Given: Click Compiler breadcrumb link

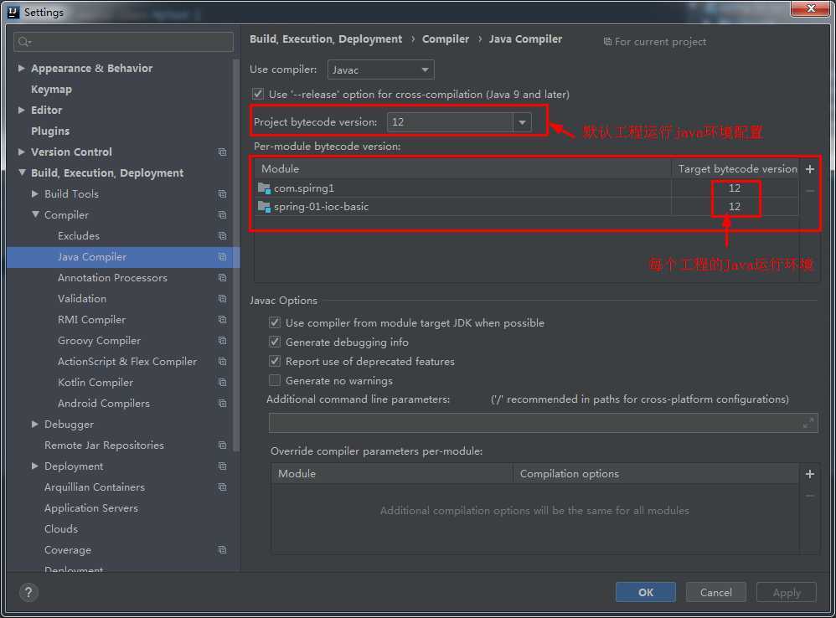Looking at the screenshot, I should (446, 39).
